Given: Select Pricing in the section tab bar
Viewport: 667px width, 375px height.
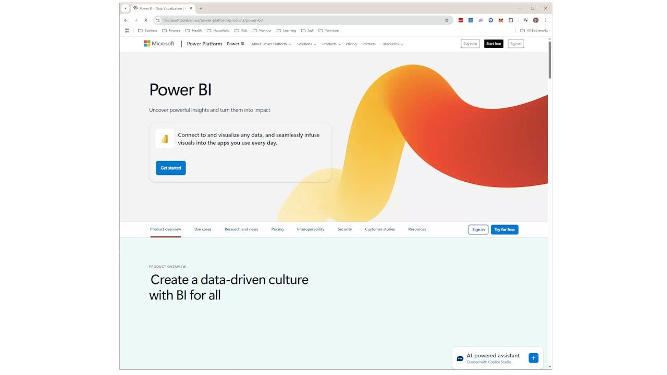Looking at the screenshot, I should [278, 229].
